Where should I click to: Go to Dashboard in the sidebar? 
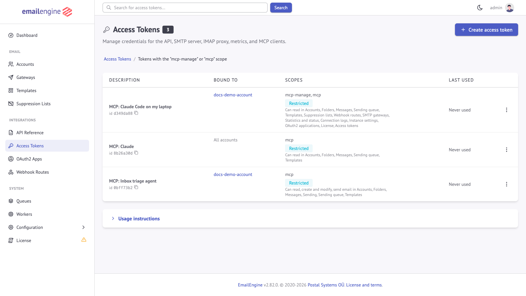[x=47, y=35]
